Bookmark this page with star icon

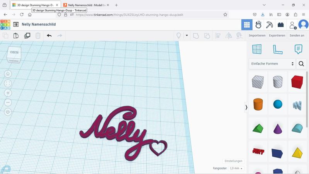coord(225,15)
